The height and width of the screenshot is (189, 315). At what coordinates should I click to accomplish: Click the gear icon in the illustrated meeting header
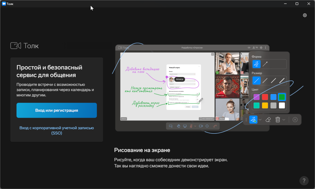[x=261, y=48]
